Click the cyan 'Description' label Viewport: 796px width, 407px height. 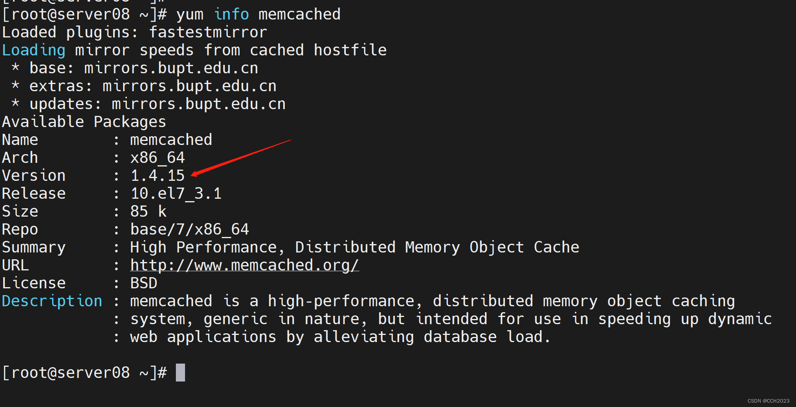click(52, 301)
